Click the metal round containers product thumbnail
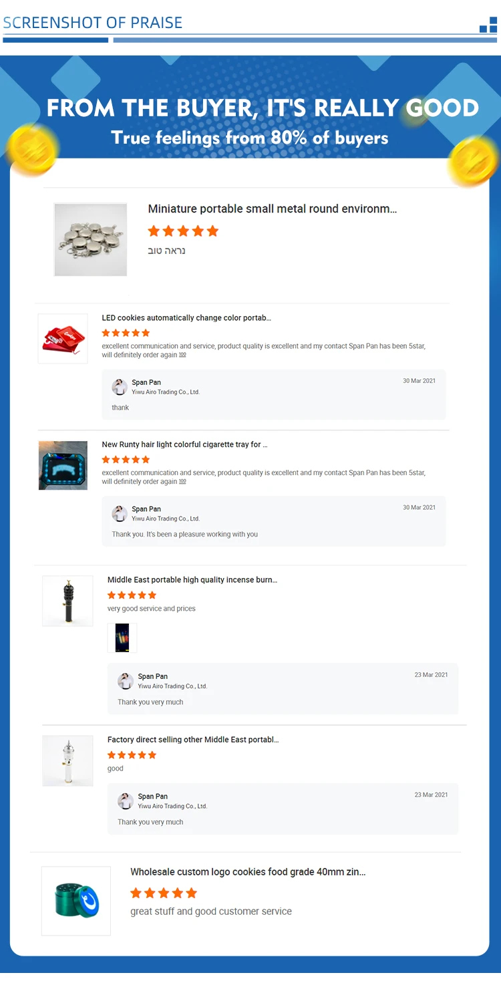Screen dimensions: 501x981 click(90, 239)
